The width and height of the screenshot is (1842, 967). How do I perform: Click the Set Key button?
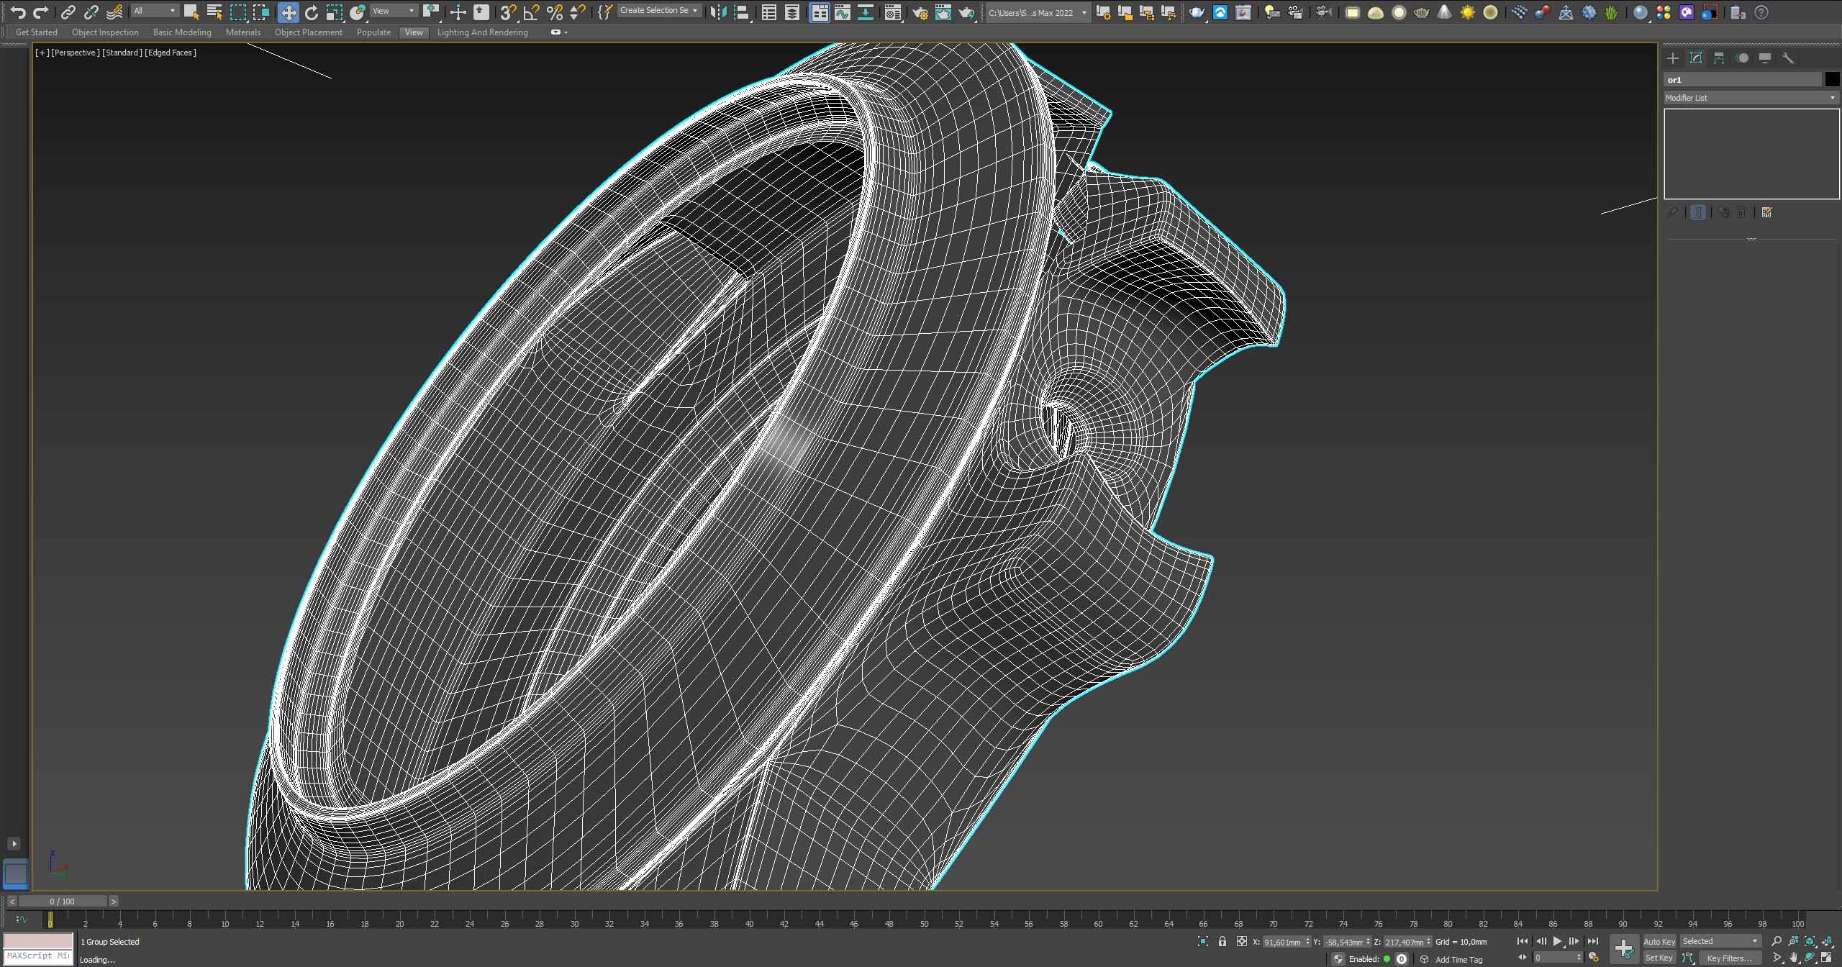click(1659, 958)
